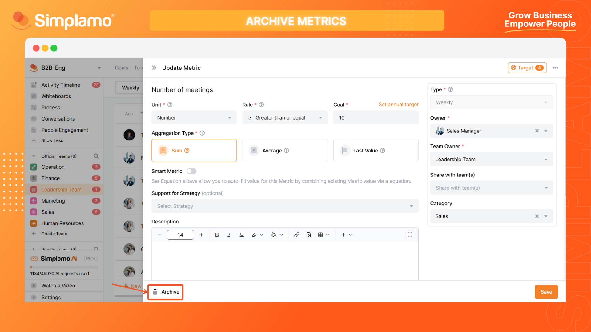This screenshot has width=591, height=332.
Task: Open the Target button
Action: pos(527,68)
